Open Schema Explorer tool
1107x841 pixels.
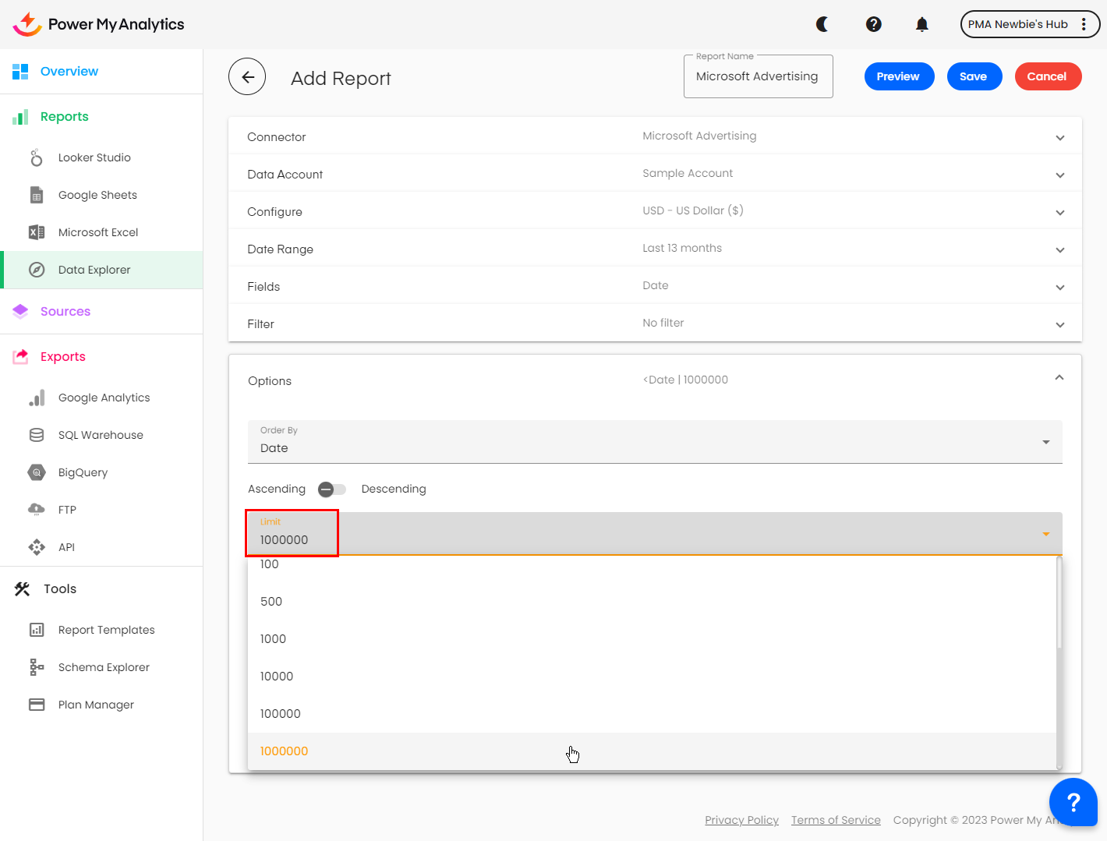104,667
